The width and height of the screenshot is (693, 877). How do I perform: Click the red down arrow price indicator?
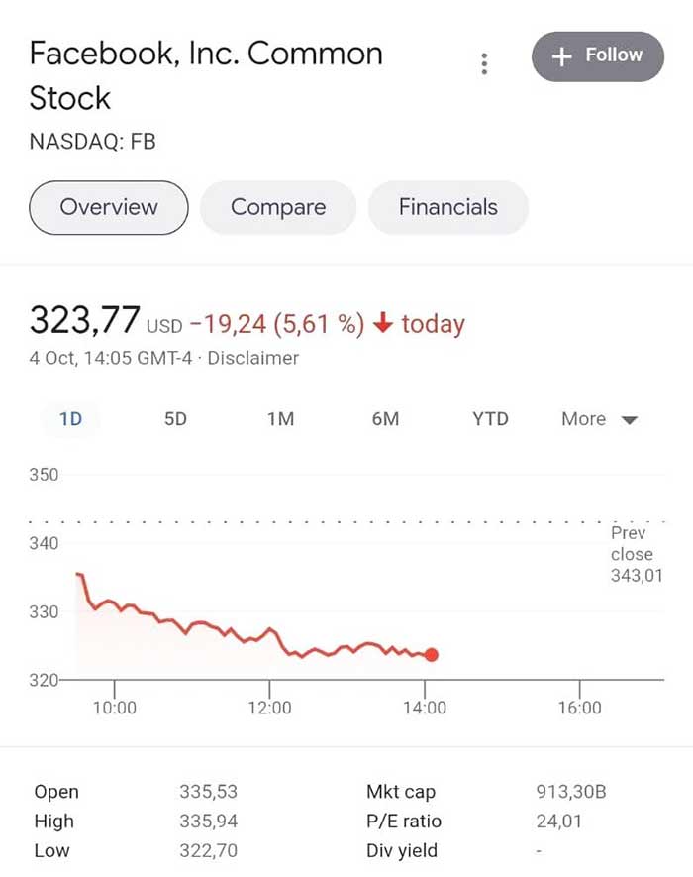384,323
